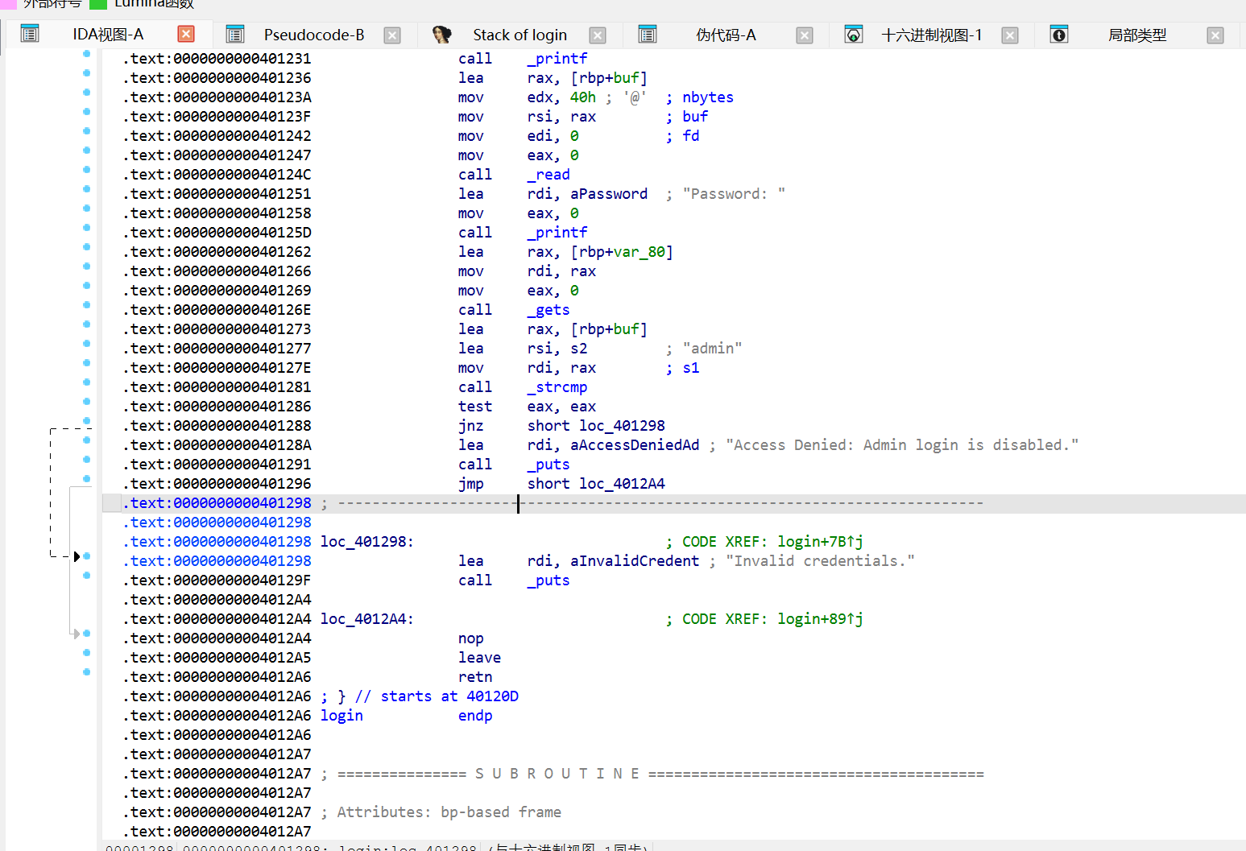Image resolution: width=1246 pixels, height=851 pixels.
Task: Click the aAccessDeniedAd string reference
Action: pyautogui.click(x=635, y=445)
